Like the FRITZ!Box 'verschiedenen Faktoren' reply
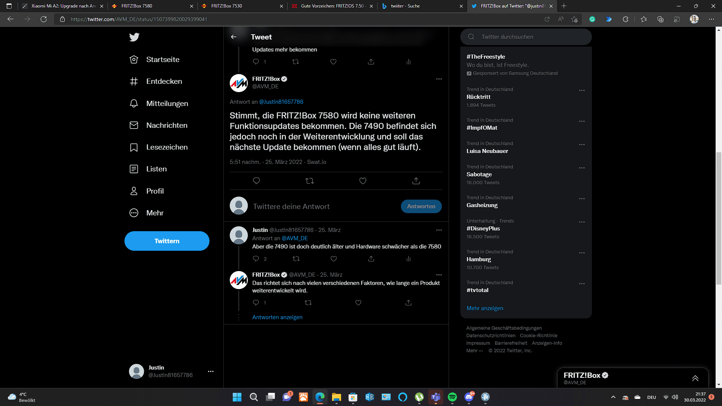The image size is (722, 406). click(x=358, y=303)
